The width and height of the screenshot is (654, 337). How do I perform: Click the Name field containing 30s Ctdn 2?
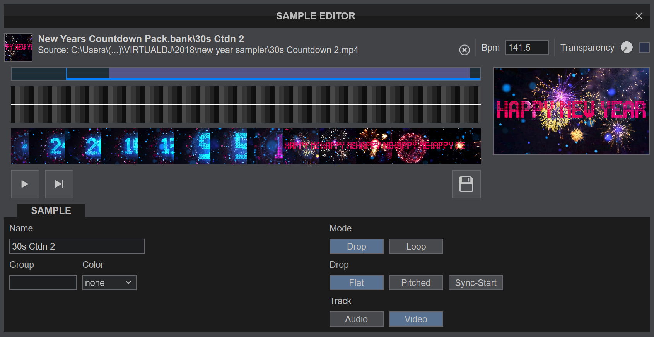tap(77, 246)
